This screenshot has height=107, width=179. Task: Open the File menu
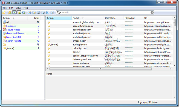pyautogui.click(x=5, y=8)
